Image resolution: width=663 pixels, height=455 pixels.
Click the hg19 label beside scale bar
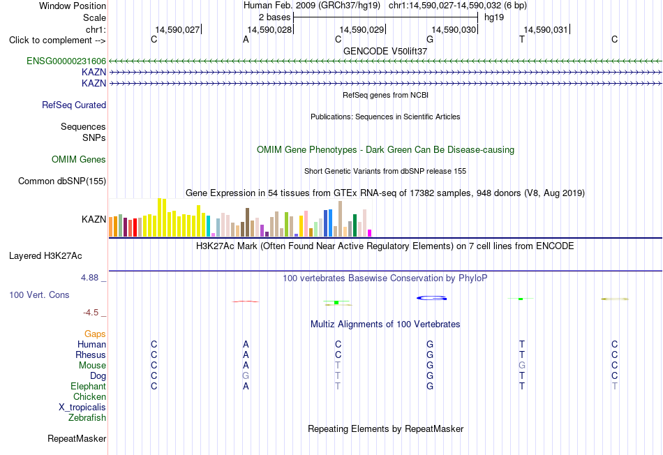[x=494, y=17]
